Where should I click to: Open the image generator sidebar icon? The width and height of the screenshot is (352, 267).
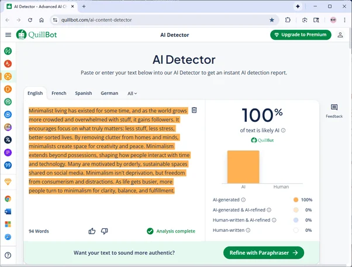coord(8,127)
